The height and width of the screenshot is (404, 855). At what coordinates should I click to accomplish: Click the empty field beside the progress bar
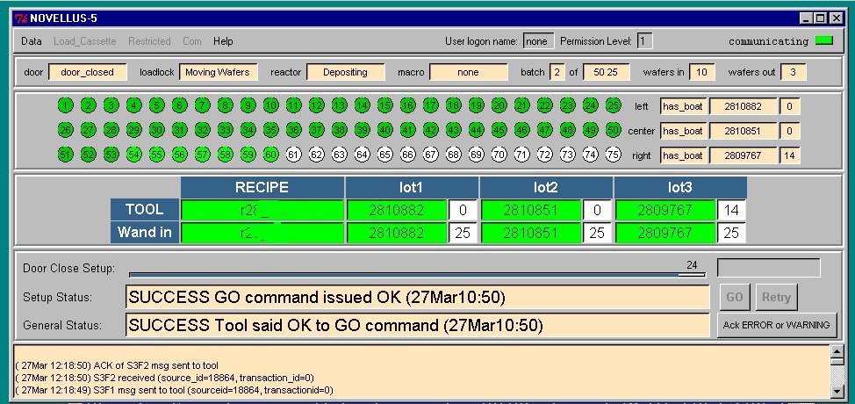click(x=768, y=268)
